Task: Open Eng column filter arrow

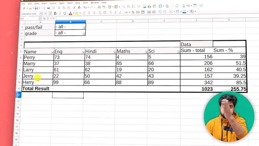Action: pos(83,52)
